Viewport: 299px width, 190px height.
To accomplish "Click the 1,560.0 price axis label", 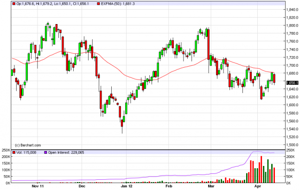I will click(x=292, y=121).
